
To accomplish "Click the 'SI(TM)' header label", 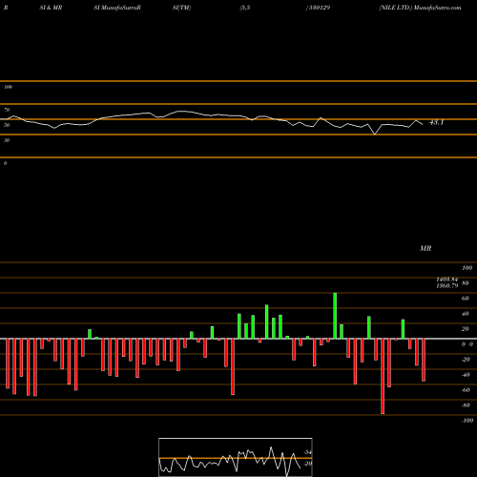I will (x=181, y=8).
